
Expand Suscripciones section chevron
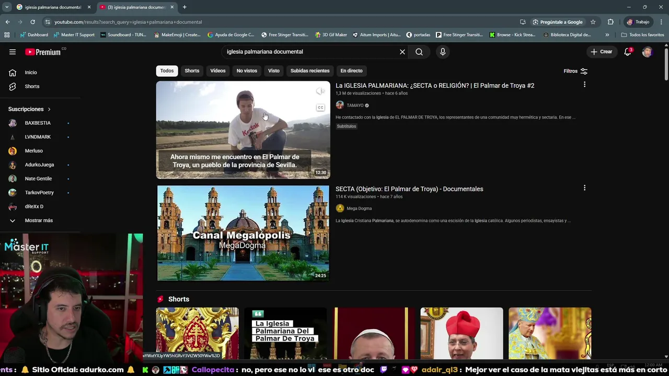(49, 109)
